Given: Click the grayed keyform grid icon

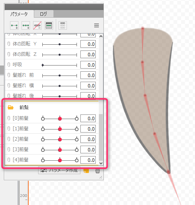Looking at the screenshot, I should (63, 25).
